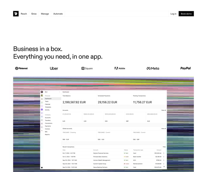Open the three-dot menu for Skyline Financial Services
The height and width of the screenshot is (172, 207).
click(164, 153)
